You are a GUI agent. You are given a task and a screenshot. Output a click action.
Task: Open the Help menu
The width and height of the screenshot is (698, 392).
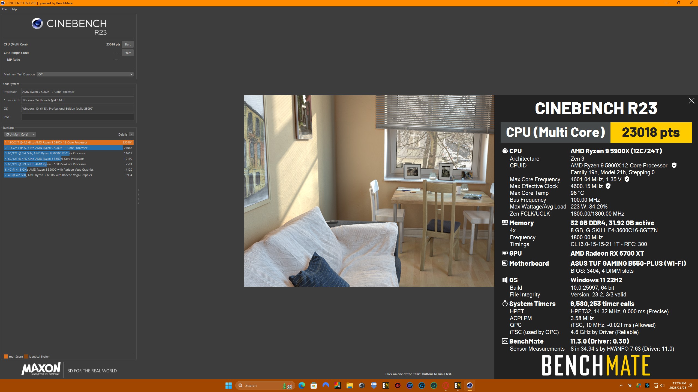[x=14, y=9]
